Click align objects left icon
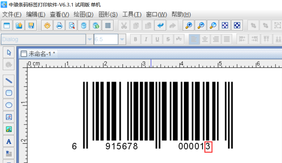The image size is (282, 163). (x=242, y=39)
